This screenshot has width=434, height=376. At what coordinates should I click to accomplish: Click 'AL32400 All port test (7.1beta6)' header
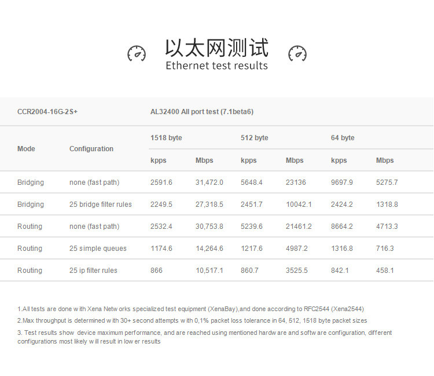[202, 112]
